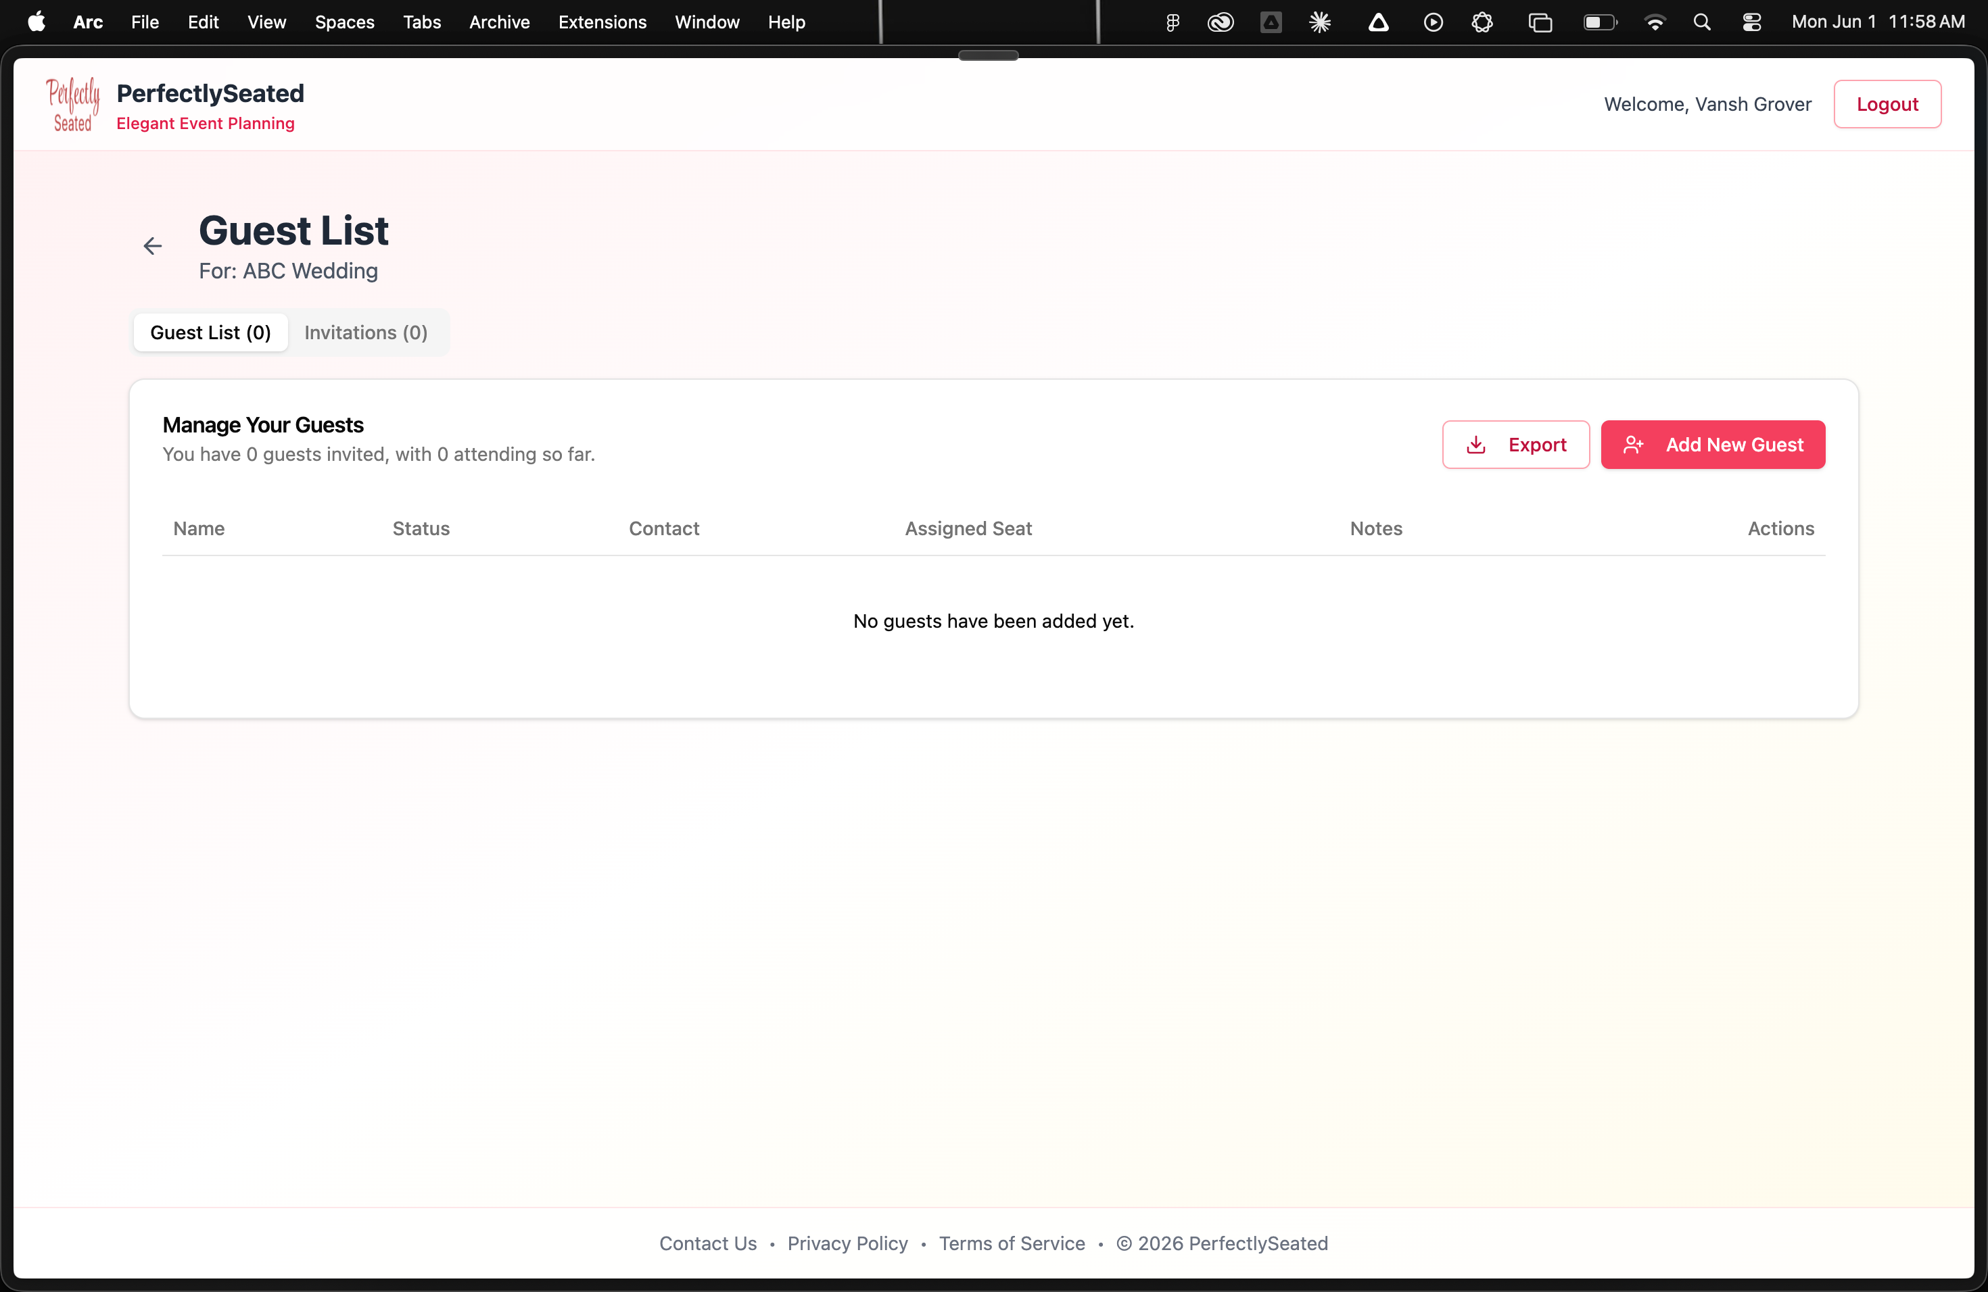Click the ChatGPT knot menu bar icon

click(x=1482, y=22)
